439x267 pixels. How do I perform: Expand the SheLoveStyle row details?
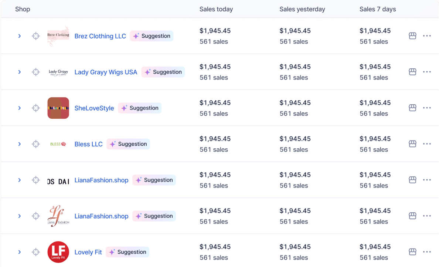(x=20, y=108)
